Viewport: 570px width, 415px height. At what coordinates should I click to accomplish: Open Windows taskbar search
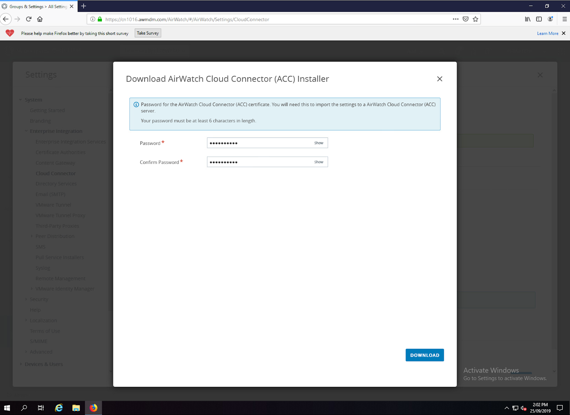pos(24,408)
